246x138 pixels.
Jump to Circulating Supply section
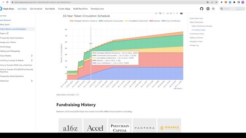pyautogui.click(x=198, y=30)
